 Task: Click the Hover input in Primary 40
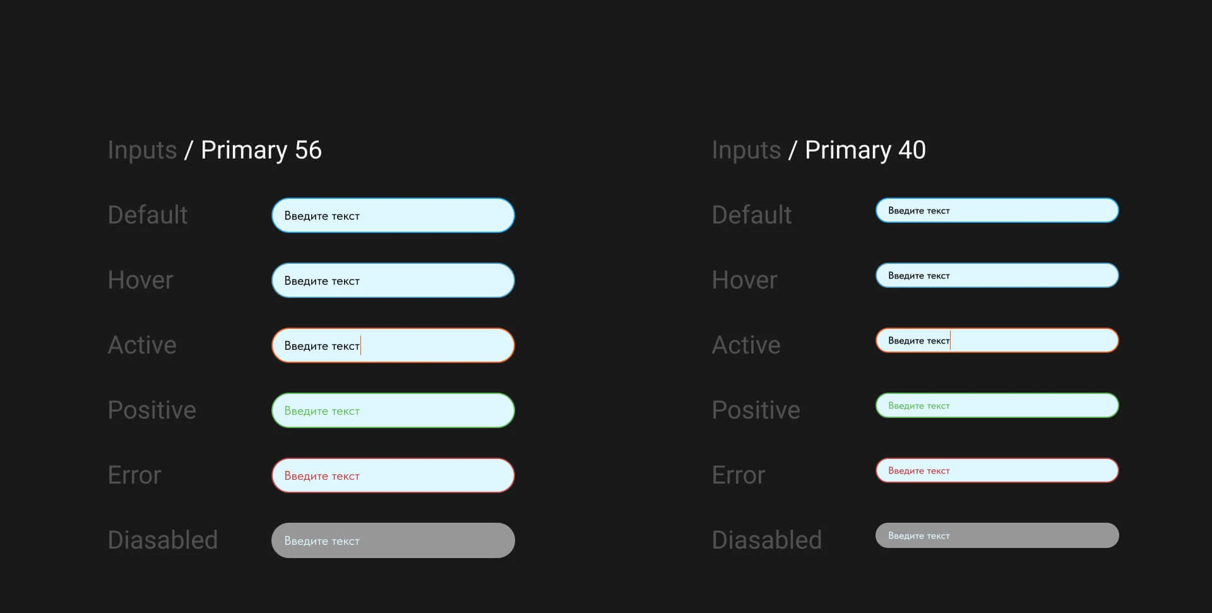pyautogui.click(x=997, y=275)
